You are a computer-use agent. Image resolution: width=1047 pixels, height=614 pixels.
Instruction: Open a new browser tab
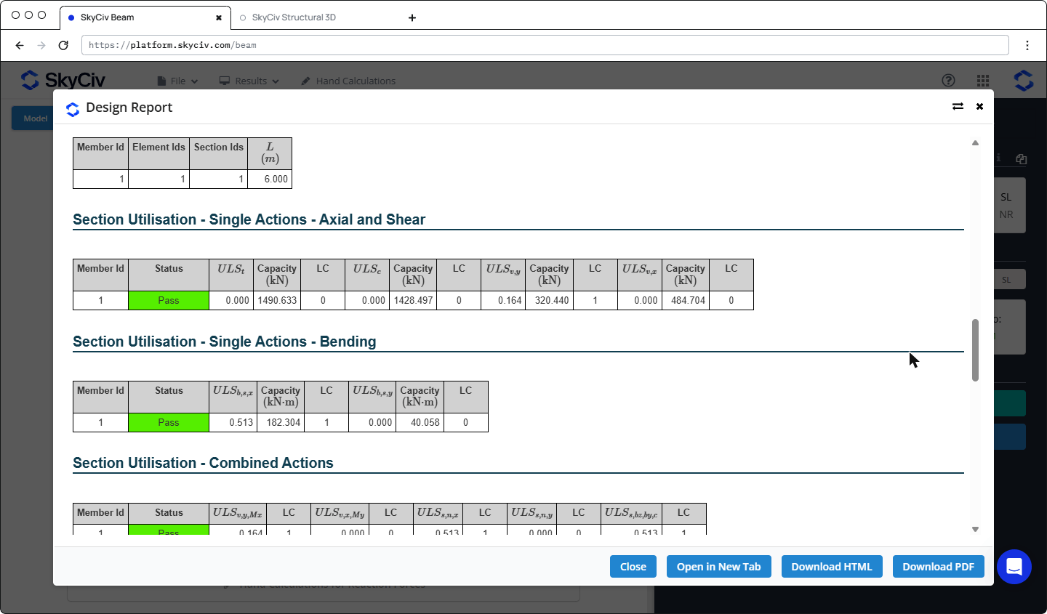412,17
